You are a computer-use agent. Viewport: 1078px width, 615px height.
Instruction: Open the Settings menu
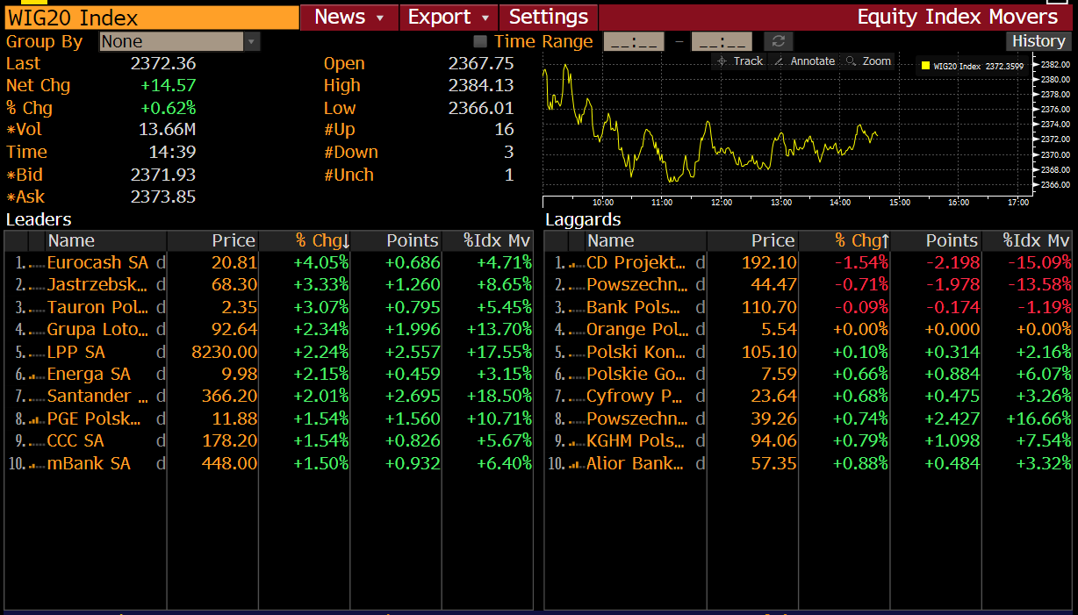pos(548,17)
